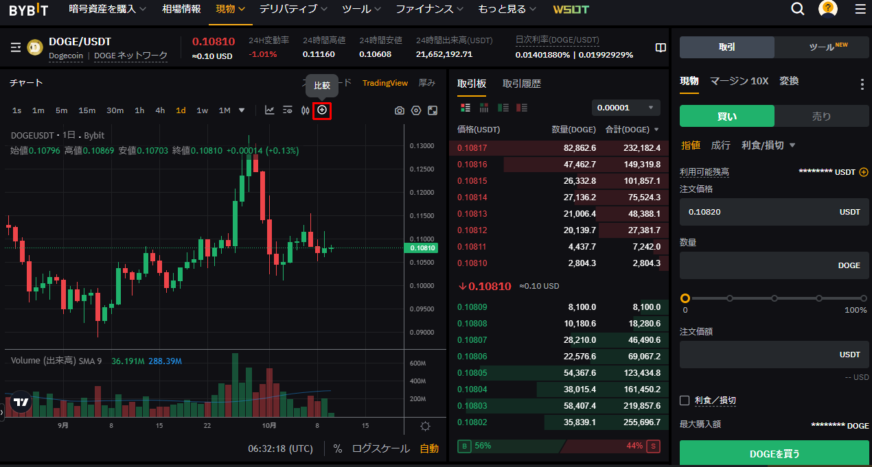Open the TradingView logo icon at bottom-left of chart
This screenshot has height=467, width=872.
[19, 403]
